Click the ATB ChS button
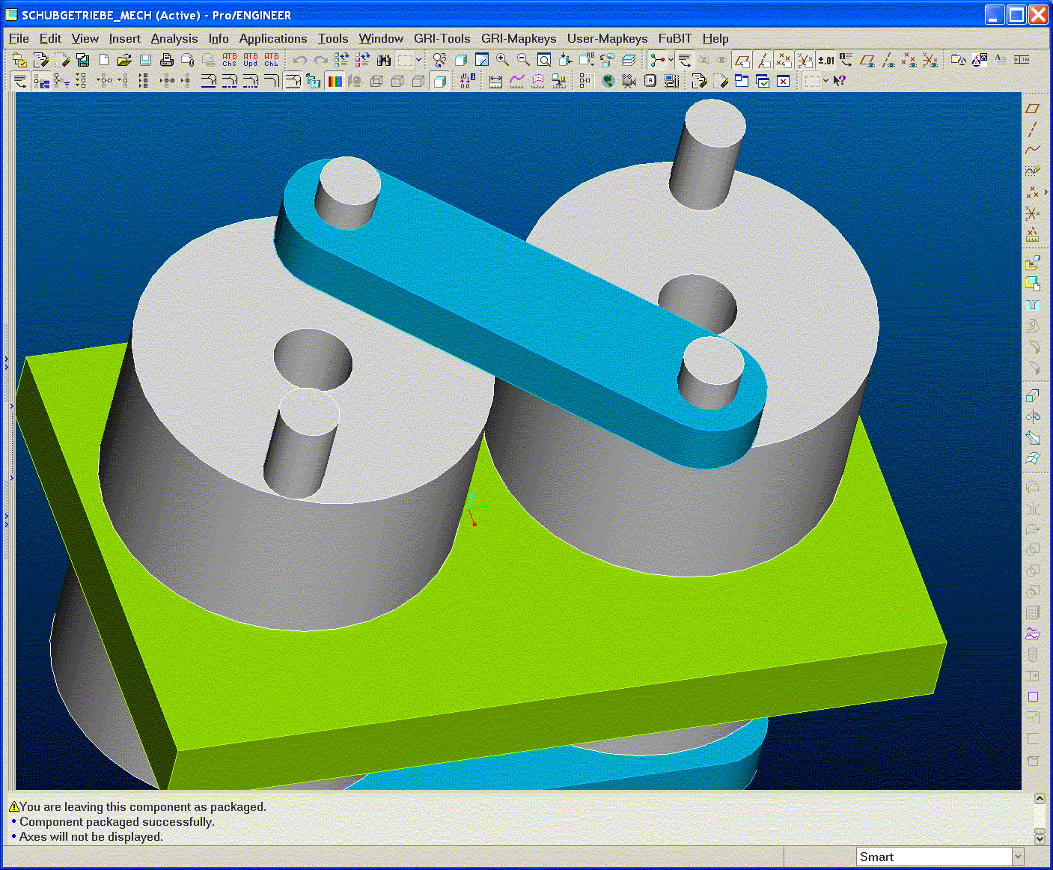Image resolution: width=1053 pixels, height=870 pixels. [230, 60]
